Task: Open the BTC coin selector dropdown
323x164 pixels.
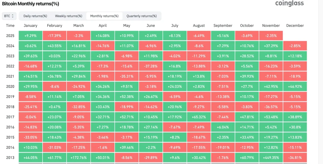Action: pos(9,16)
